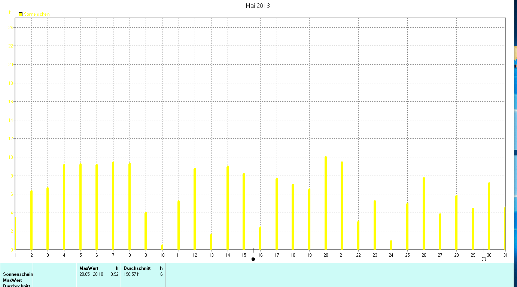Viewport: 517px width, 287px height.
Task: Select the x-axis day label 25
Action: (x=407, y=255)
